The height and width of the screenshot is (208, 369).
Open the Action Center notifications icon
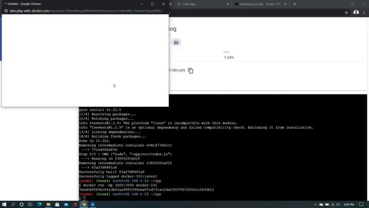(362, 205)
